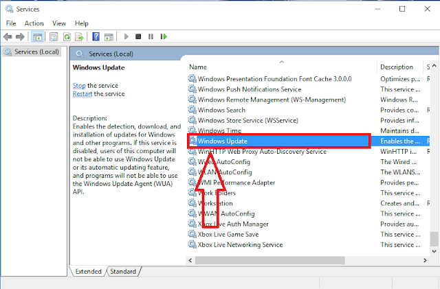Click gear icon of Windows Push Notifications Service
This screenshot has width=440, height=289.
[x=192, y=89]
